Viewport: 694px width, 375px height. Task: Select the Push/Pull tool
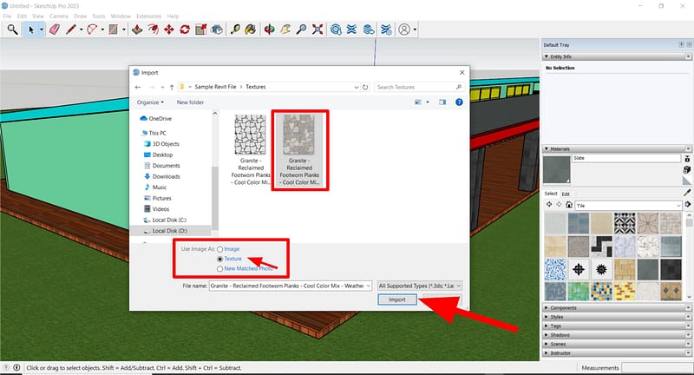click(136, 30)
